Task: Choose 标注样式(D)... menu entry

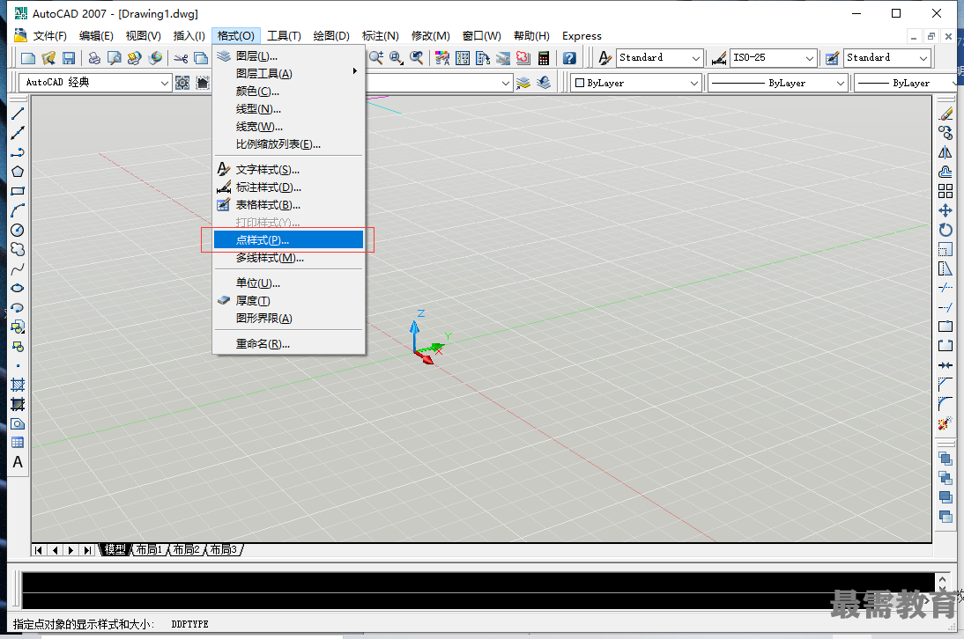Action: (x=289, y=187)
